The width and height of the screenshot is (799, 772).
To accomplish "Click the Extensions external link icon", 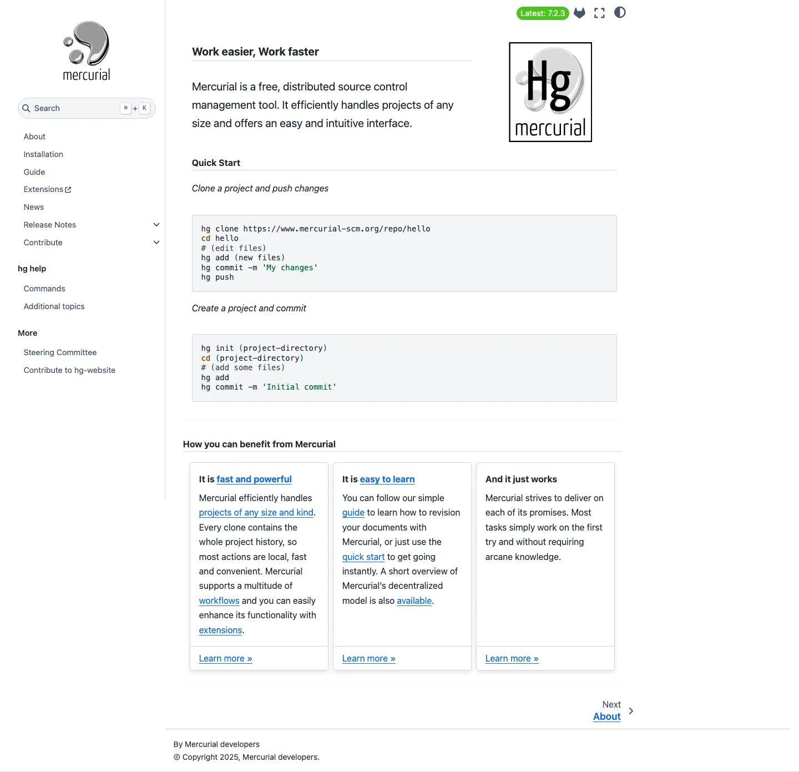I will [68, 190].
